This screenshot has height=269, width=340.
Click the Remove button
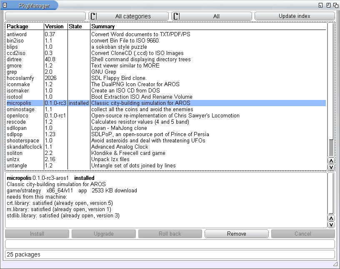click(237, 234)
